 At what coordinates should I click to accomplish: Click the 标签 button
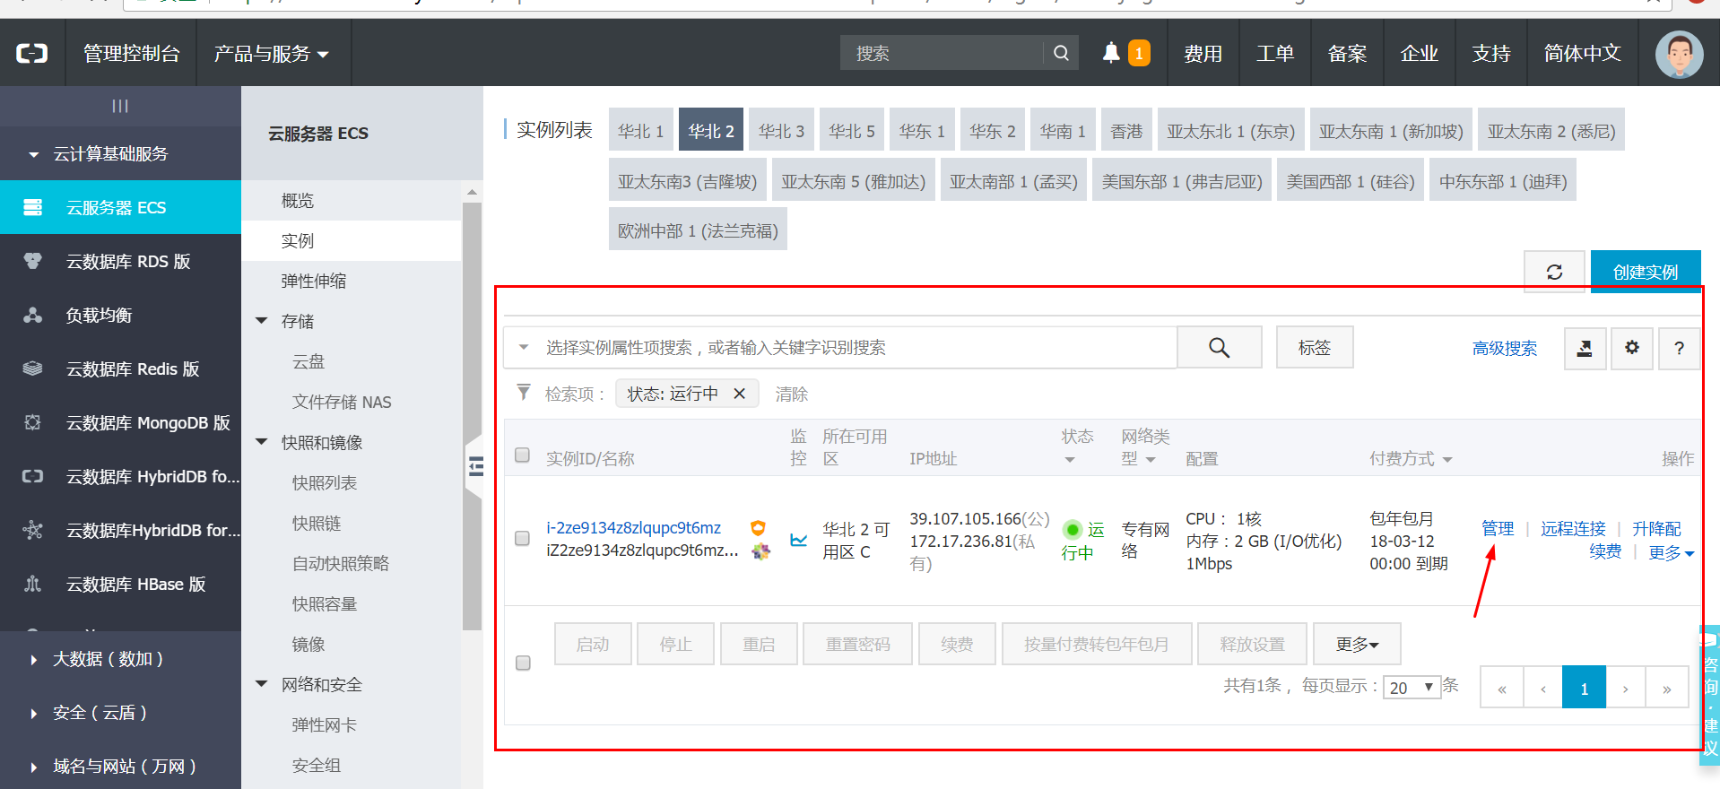coord(1315,347)
